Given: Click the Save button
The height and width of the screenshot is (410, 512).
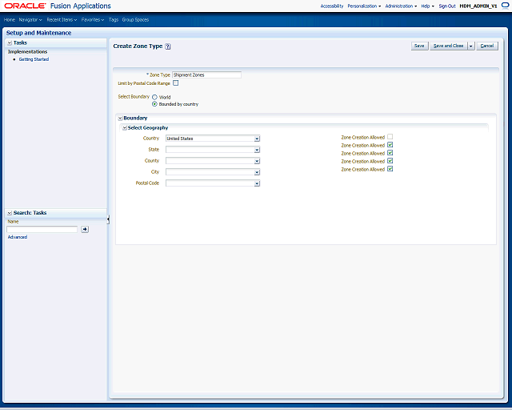Looking at the screenshot, I should pos(419,46).
